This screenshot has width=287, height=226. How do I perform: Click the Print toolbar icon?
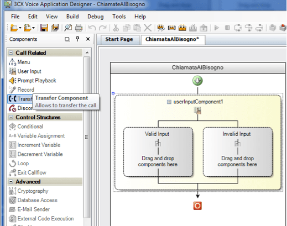point(79,28)
